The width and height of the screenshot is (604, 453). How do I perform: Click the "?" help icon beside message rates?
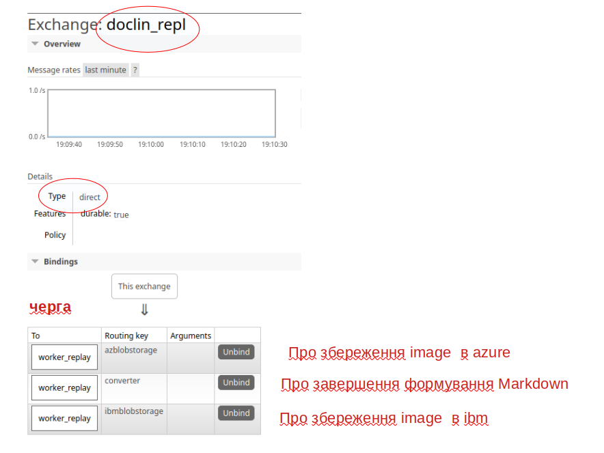coord(135,70)
